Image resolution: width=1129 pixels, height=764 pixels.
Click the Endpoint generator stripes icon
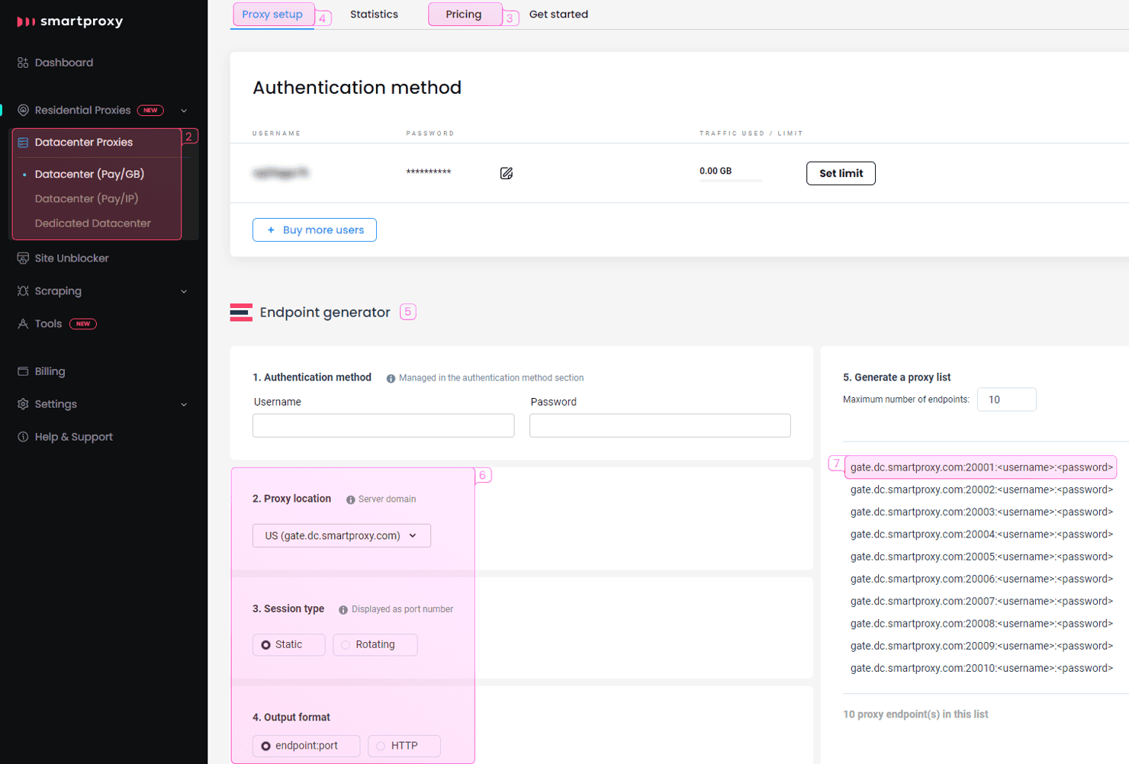coord(241,313)
